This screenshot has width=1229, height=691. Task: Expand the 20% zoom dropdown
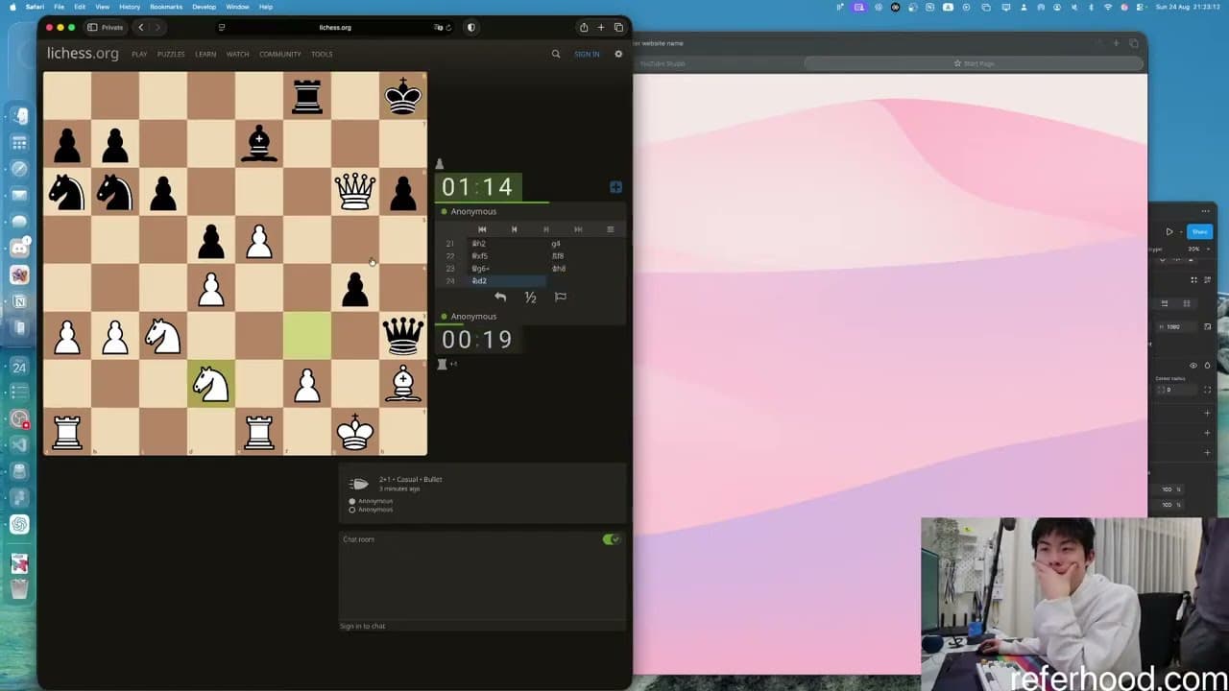(x=1196, y=249)
